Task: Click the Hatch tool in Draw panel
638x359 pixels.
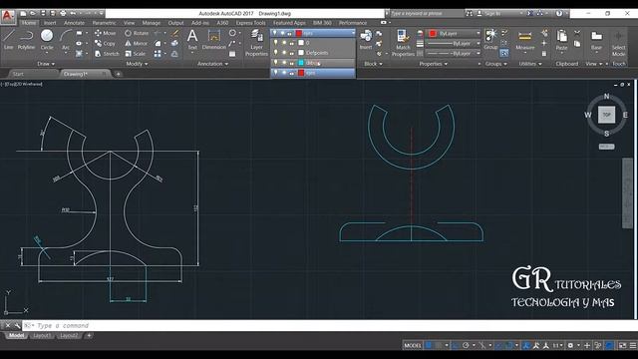Action: tap(79, 53)
